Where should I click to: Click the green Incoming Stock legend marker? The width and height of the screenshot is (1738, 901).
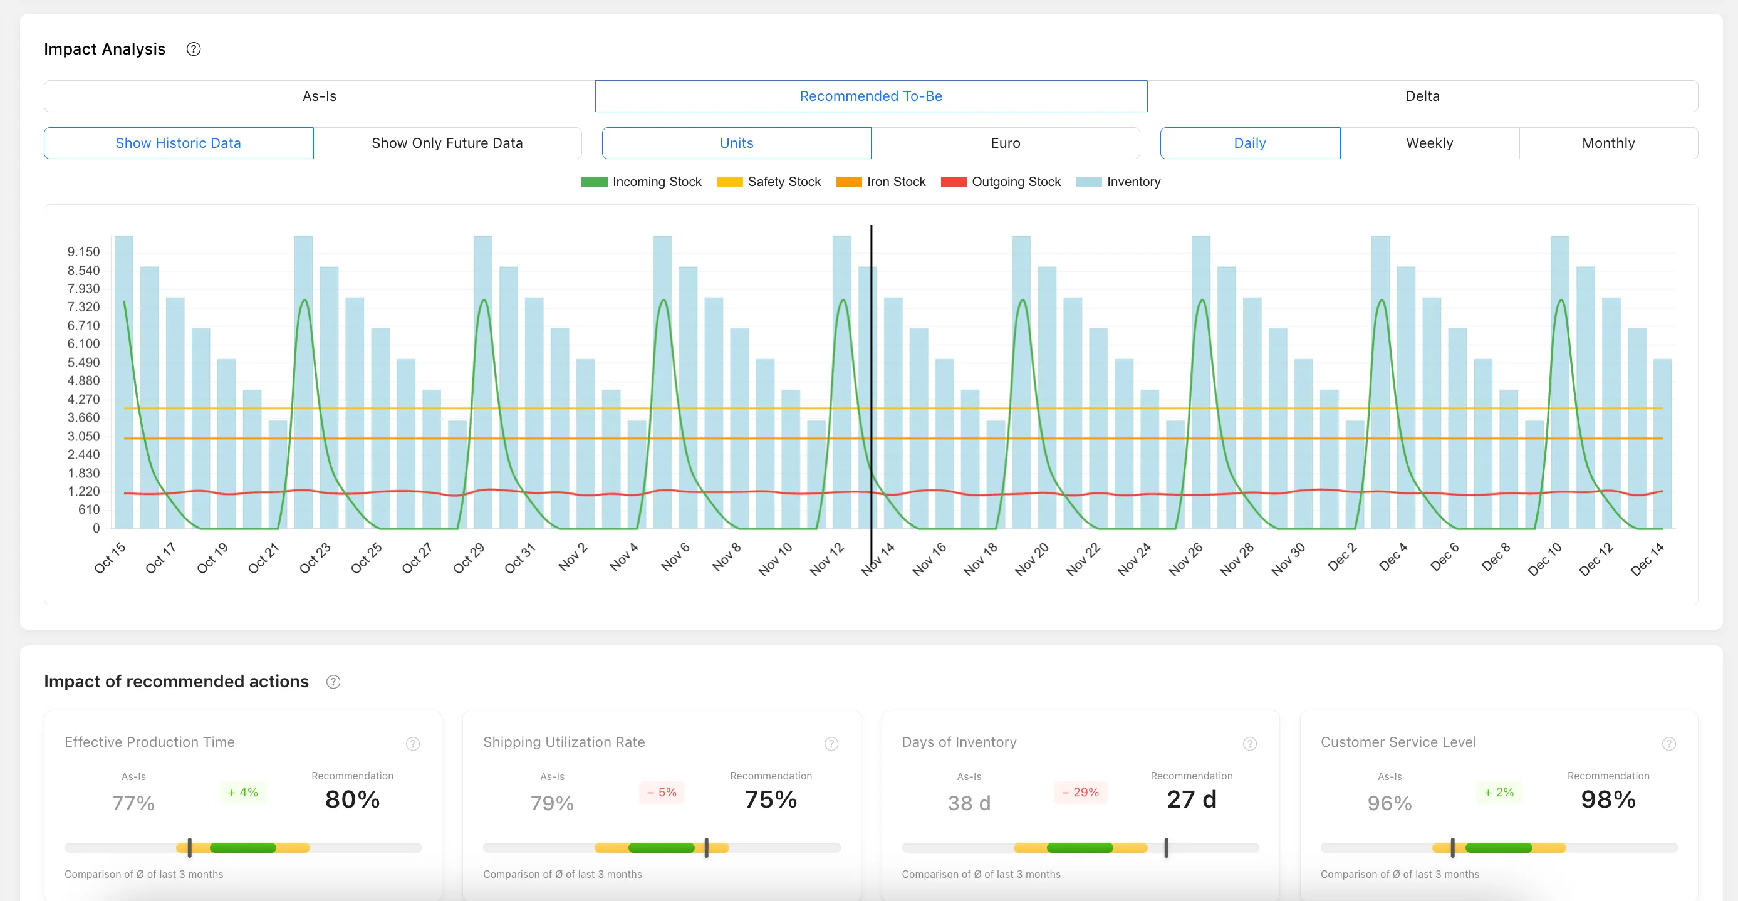[593, 182]
